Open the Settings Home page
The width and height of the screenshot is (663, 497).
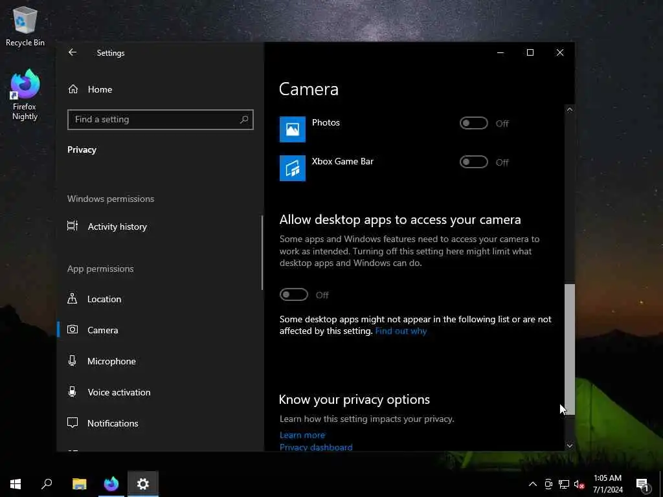click(x=100, y=89)
